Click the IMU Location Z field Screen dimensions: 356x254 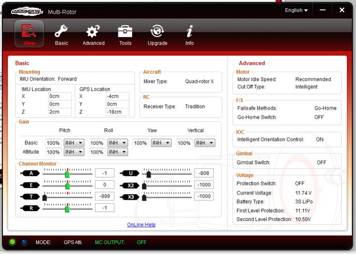tap(59, 112)
